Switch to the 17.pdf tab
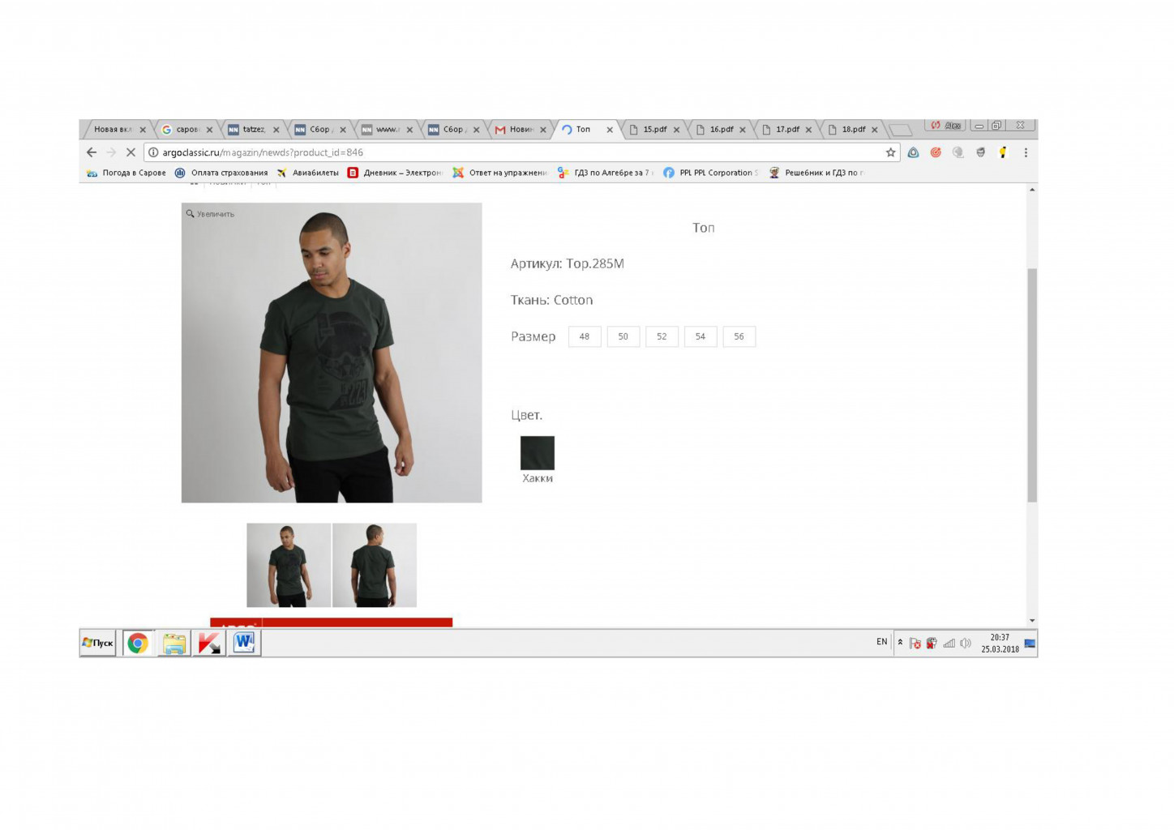Screen dimensions: 1174x830 tap(786, 130)
